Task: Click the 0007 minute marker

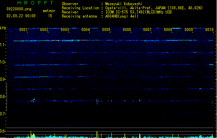Action: click(147, 30)
